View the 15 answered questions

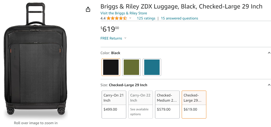[179, 18]
